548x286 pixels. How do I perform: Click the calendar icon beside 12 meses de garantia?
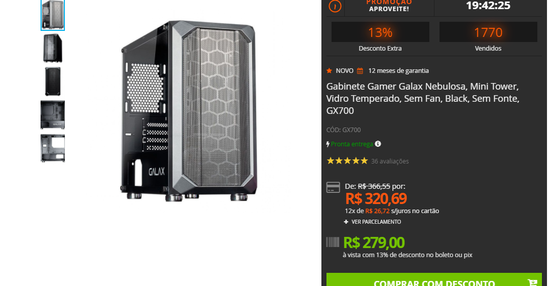pyautogui.click(x=360, y=71)
